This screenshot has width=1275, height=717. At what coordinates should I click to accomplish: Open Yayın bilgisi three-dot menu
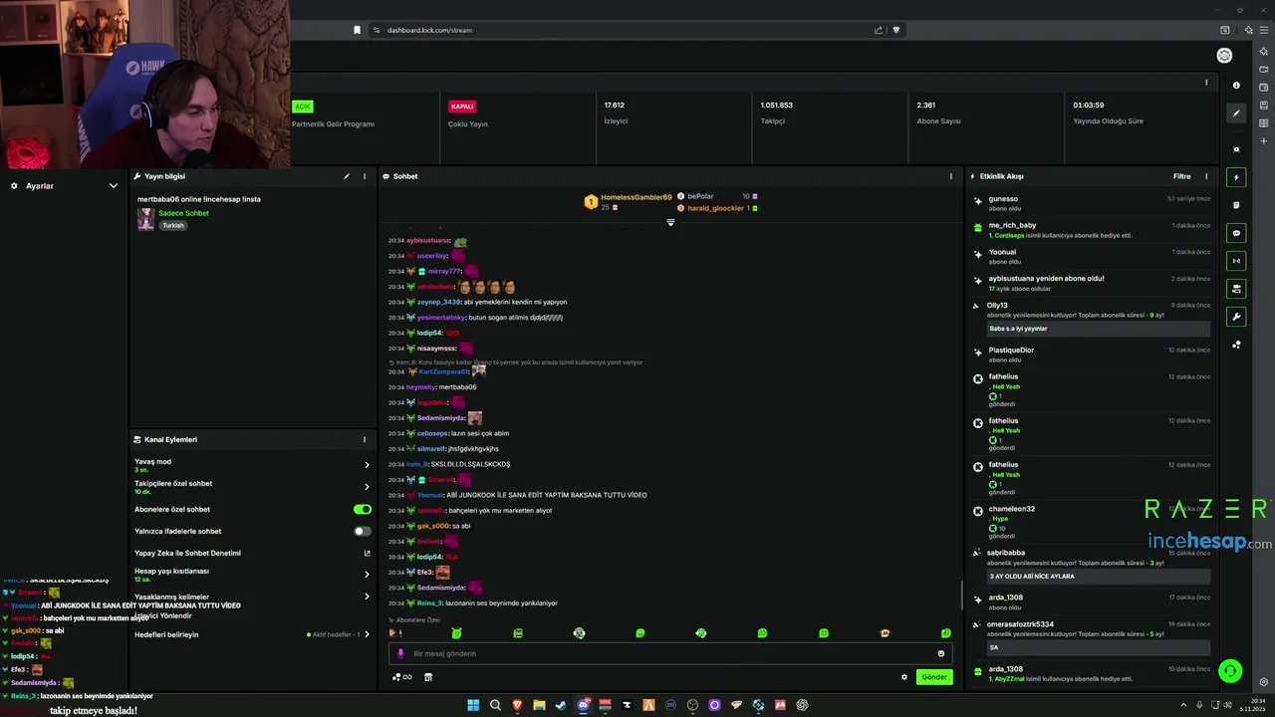click(365, 176)
